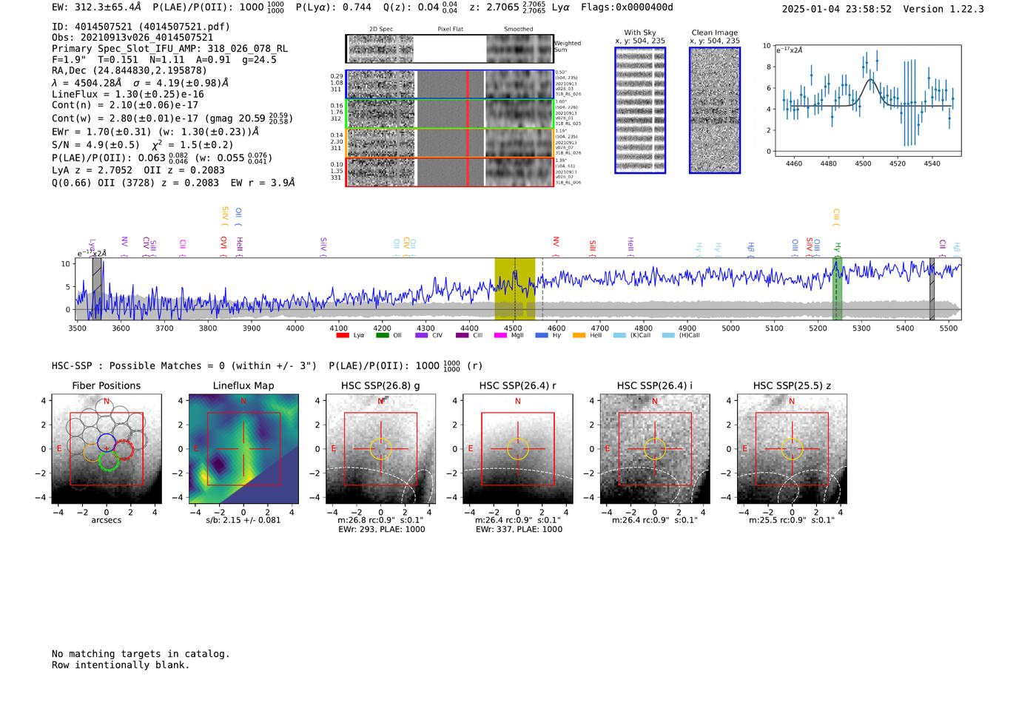Click the violet CIV legend swatch

(x=422, y=335)
